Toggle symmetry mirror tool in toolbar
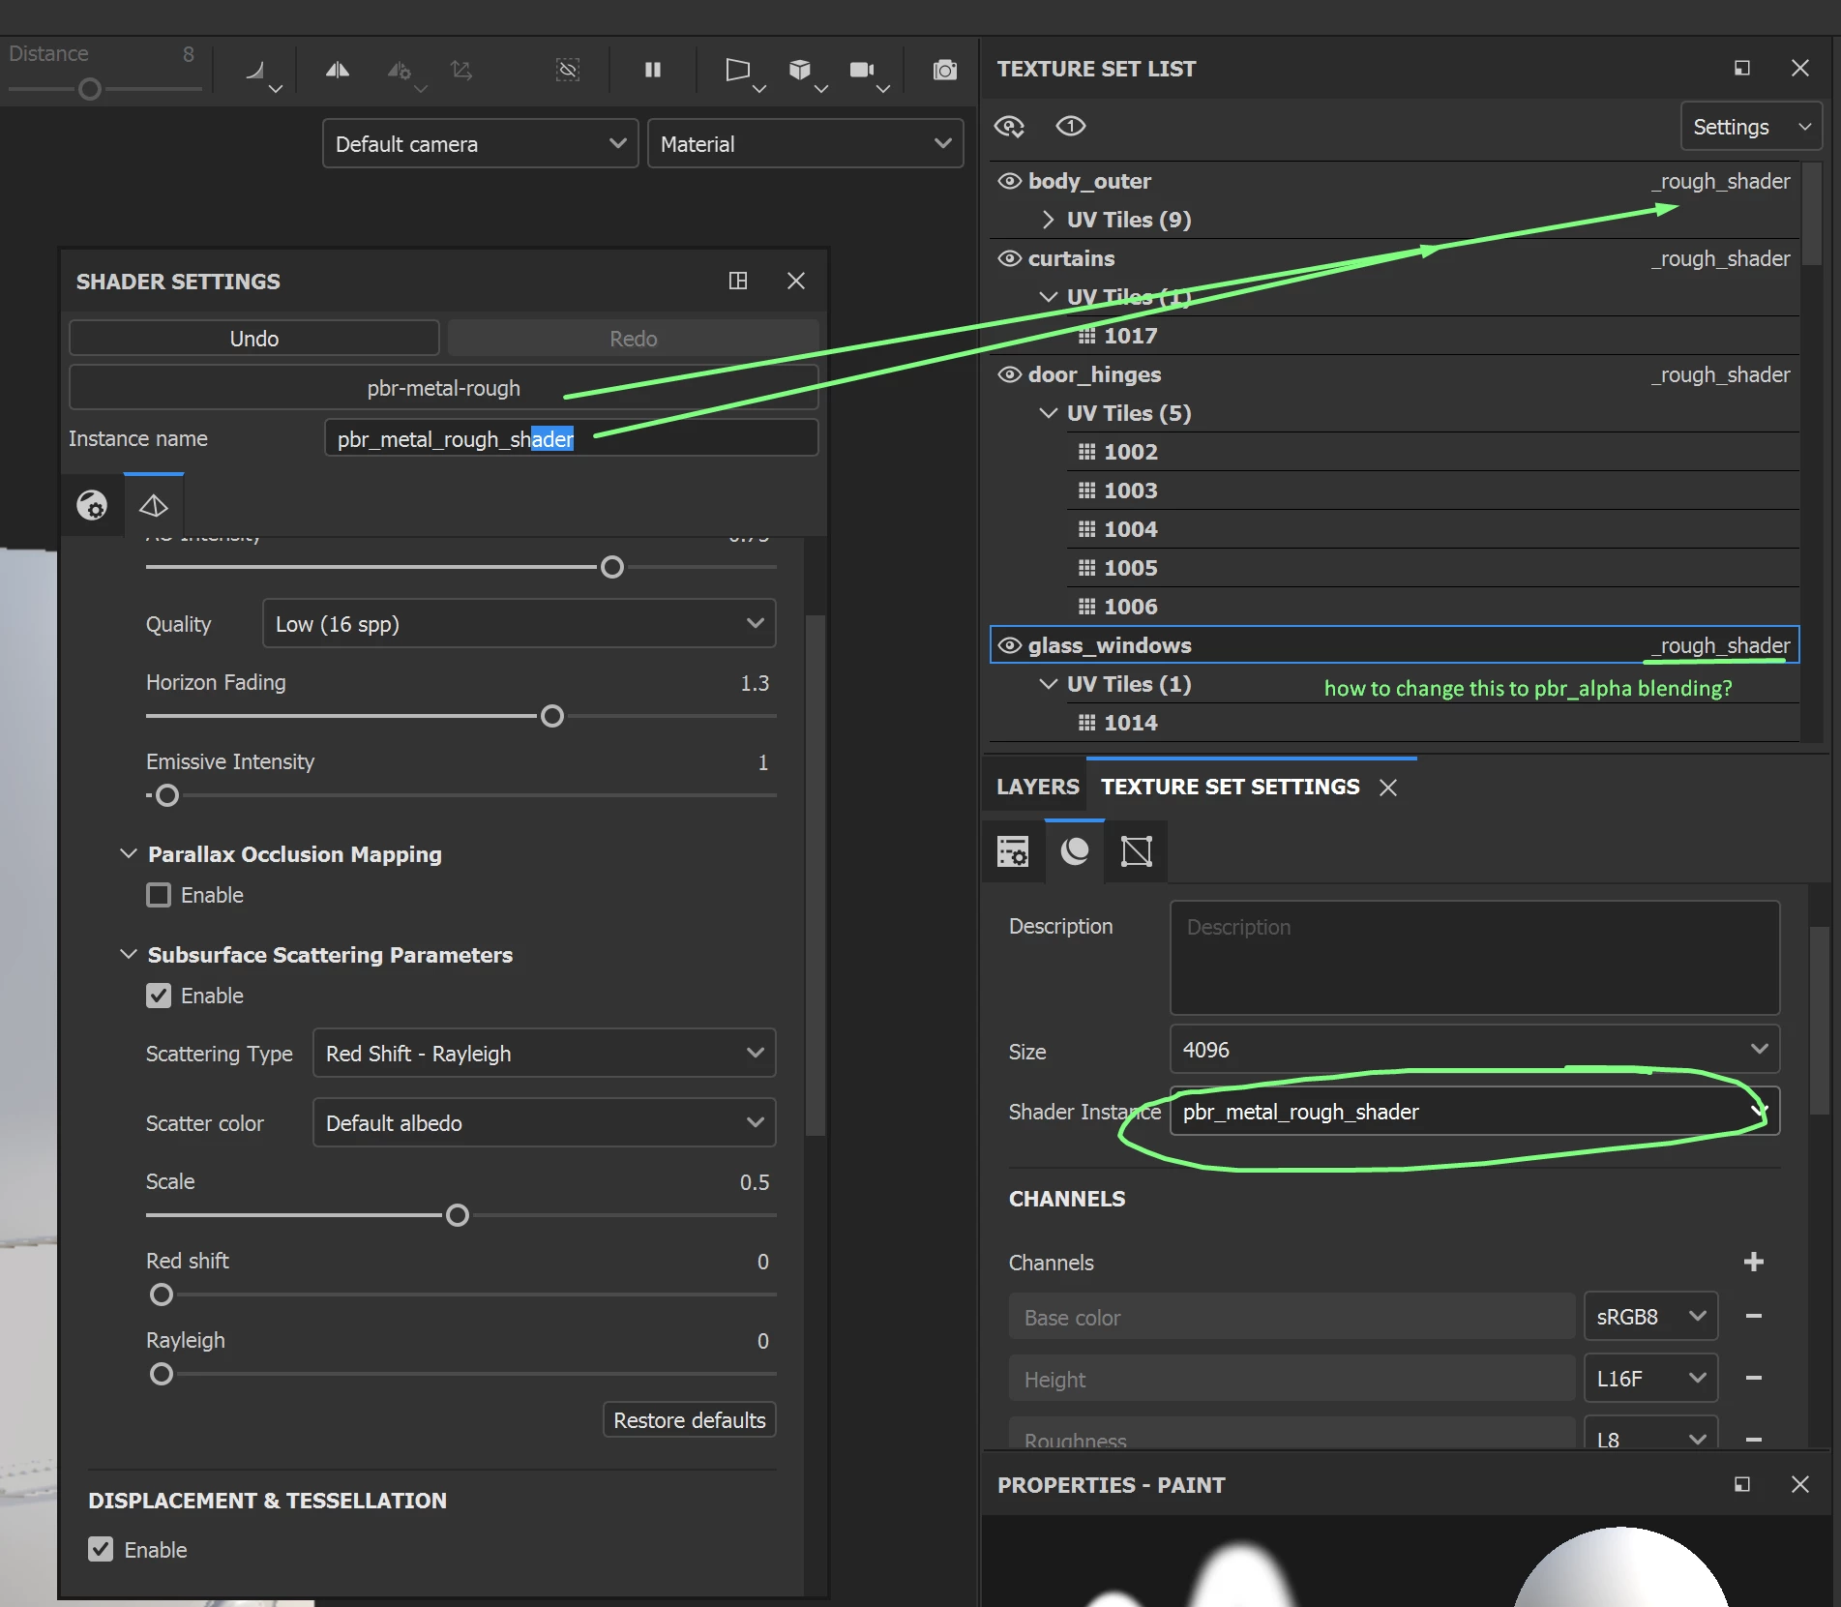This screenshot has height=1607, width=1841. [337, 70]
